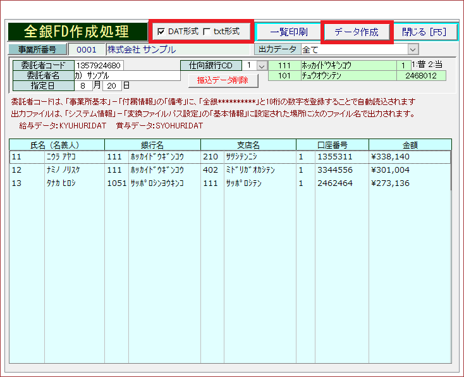Click the 事業所番号 field showing 0001
464x377 pixels.
87,49
